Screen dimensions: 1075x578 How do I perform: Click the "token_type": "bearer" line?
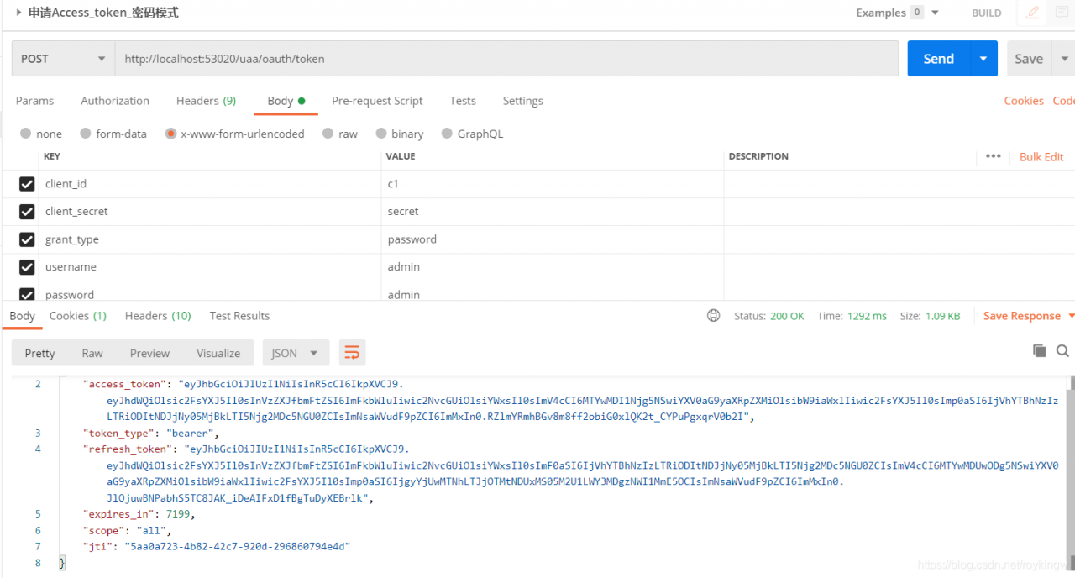pos(150,433)
